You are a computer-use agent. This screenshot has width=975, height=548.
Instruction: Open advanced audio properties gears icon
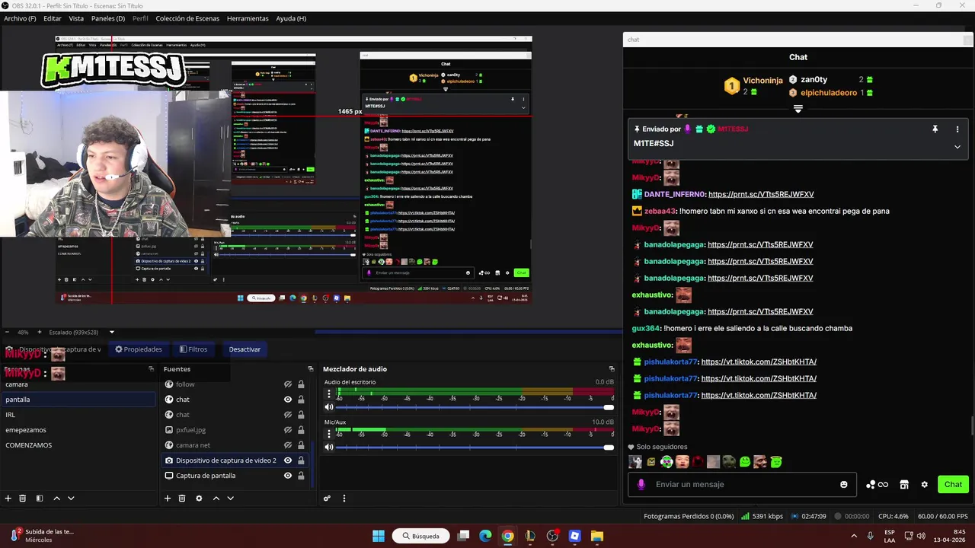tap(327, 499)
